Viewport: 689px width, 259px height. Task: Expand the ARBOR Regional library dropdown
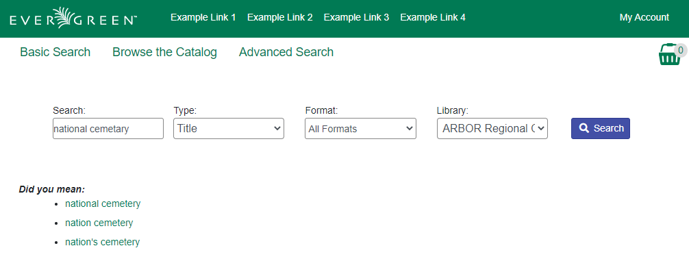(492, 128)
